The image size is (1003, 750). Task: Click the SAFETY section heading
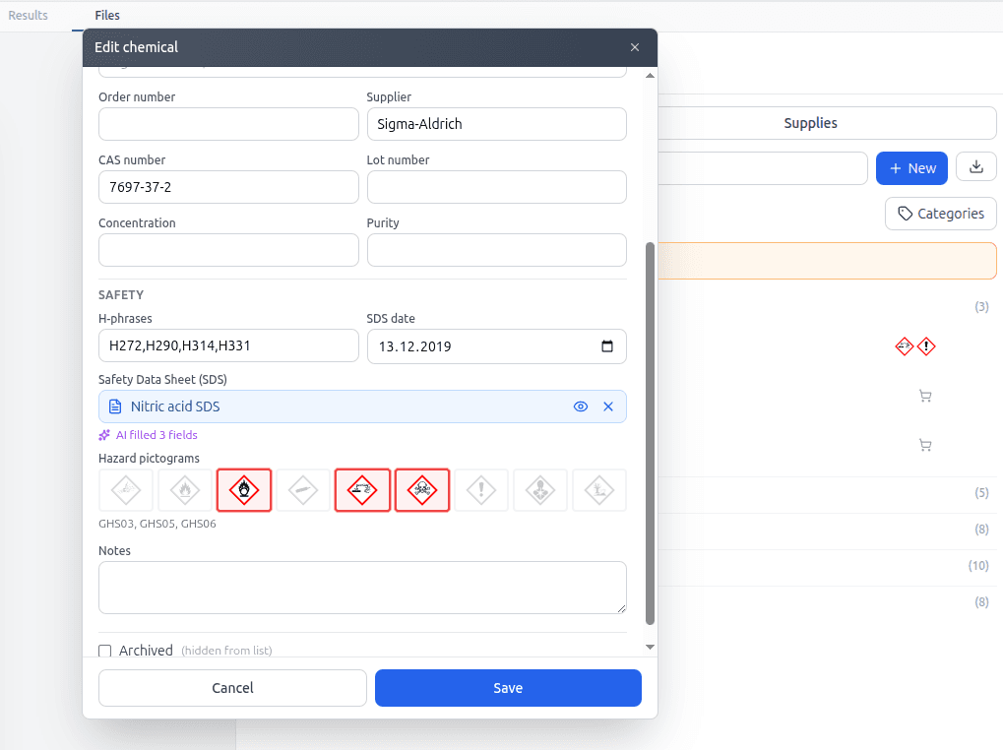pos(121,294)
